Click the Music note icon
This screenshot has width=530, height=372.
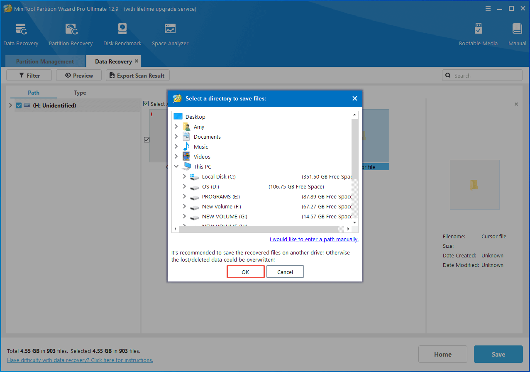point(187,147)
